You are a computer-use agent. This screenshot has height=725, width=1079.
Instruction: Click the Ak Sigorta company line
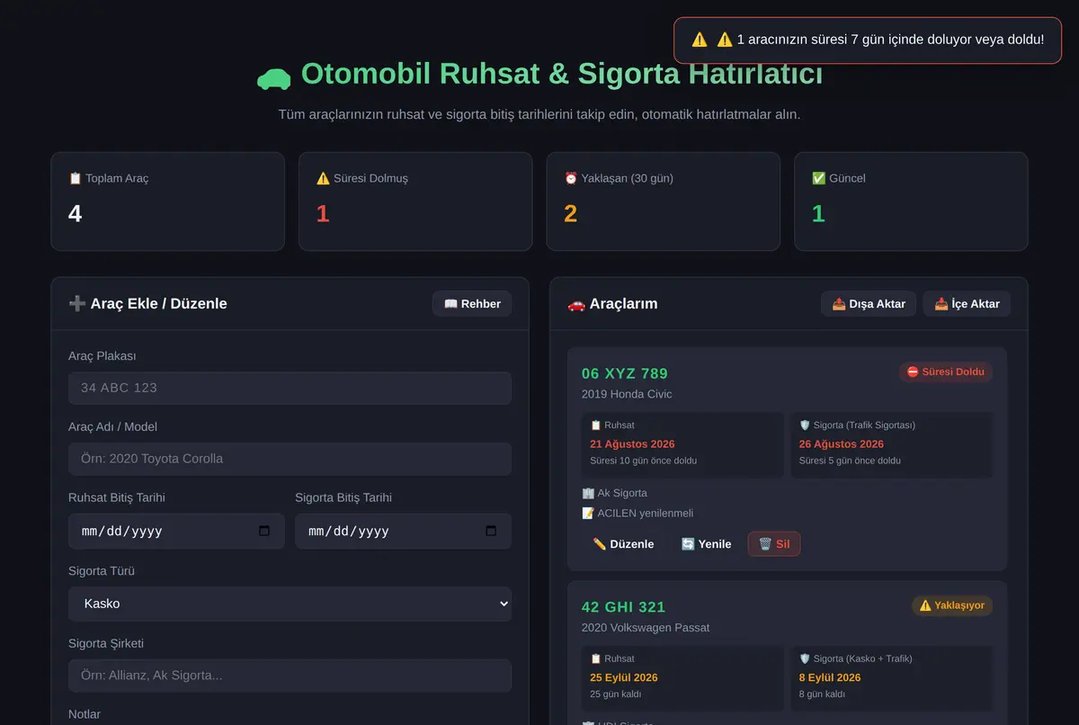[x=614, y=493]
